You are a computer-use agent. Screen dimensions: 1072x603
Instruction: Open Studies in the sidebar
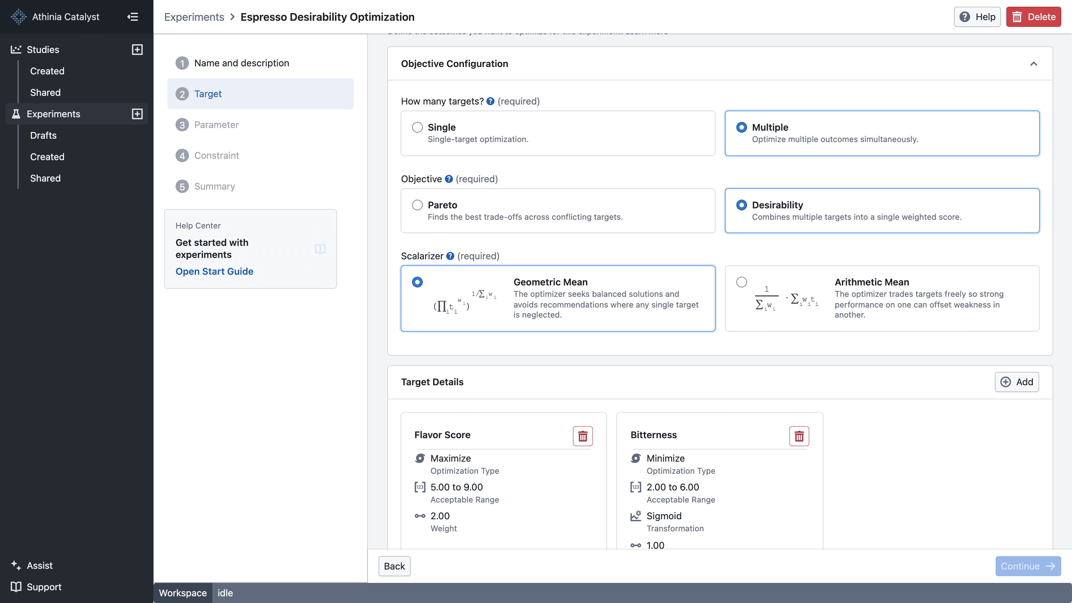point(43,50)
